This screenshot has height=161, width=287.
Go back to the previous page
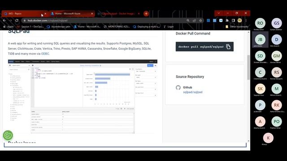(4, 21)
